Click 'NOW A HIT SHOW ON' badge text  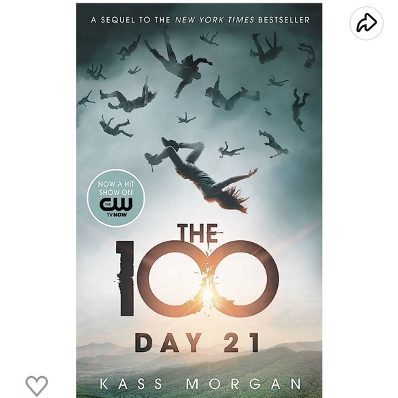[116, 188]
